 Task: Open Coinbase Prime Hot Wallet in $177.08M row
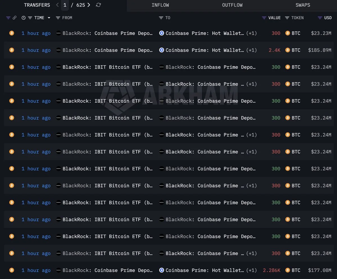205,270
